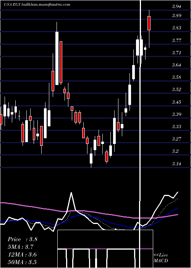Screen dimensions: 191x268
Task: Click the 3.52 price axis label
Action: point(176,89)
